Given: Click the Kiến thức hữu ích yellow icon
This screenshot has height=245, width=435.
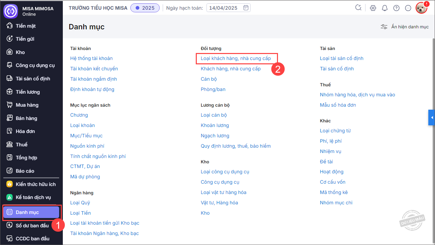Looking at the screenshot, I should 10,184.
